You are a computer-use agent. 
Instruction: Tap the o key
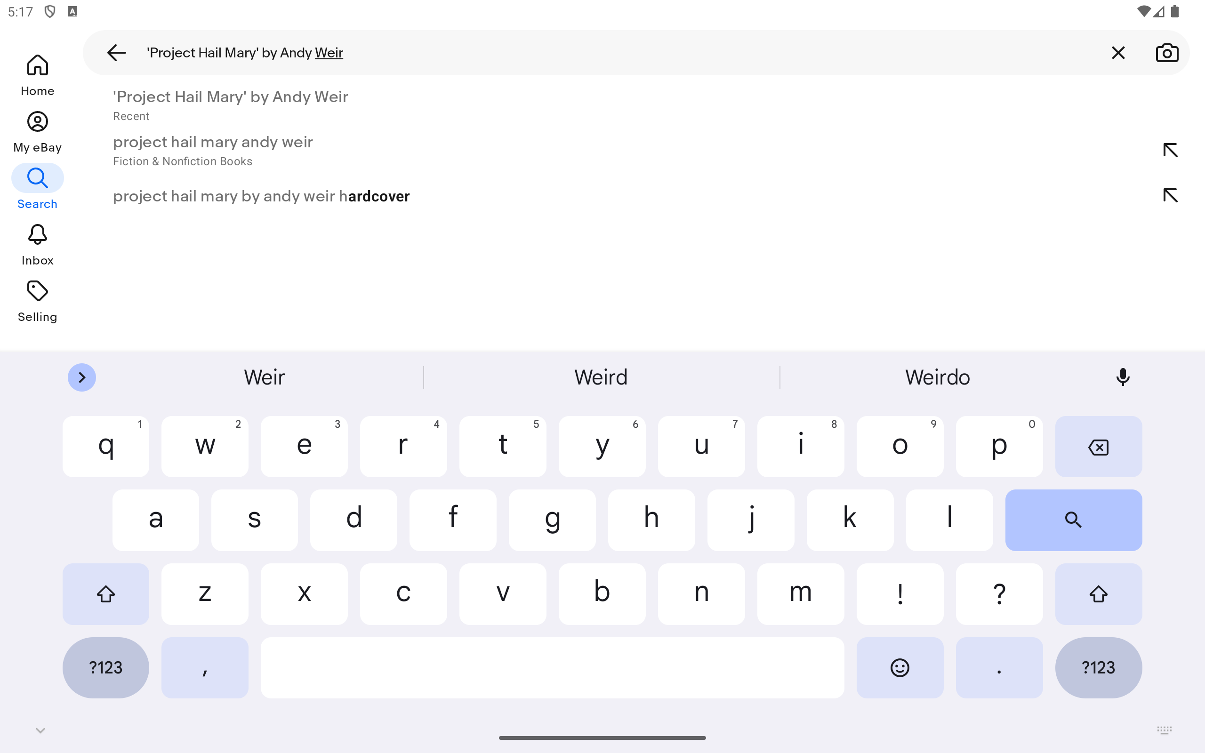[900, 447]
